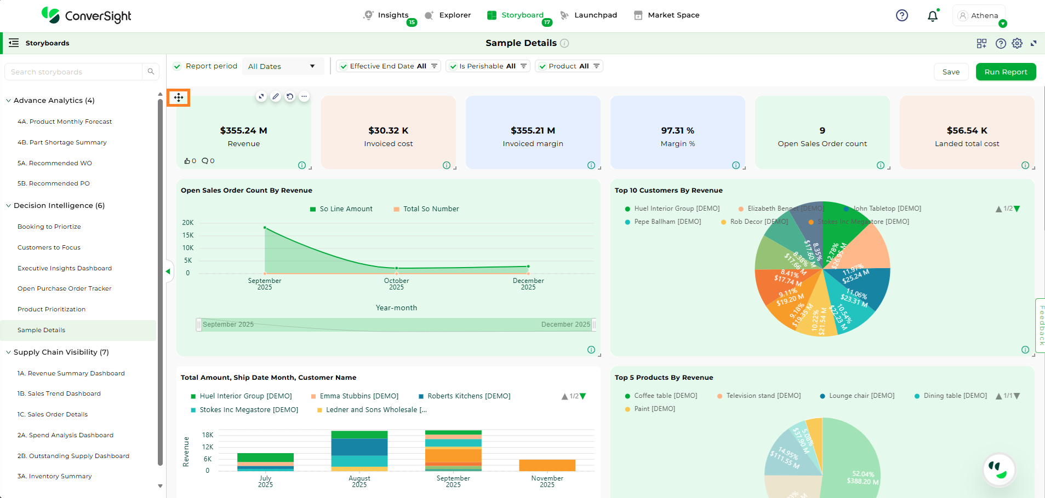The width and height of the screenshot is (1045, 498).
Task: Click the move handle on Revenue card
Action: pyautogui.click(x=179, y=98)
